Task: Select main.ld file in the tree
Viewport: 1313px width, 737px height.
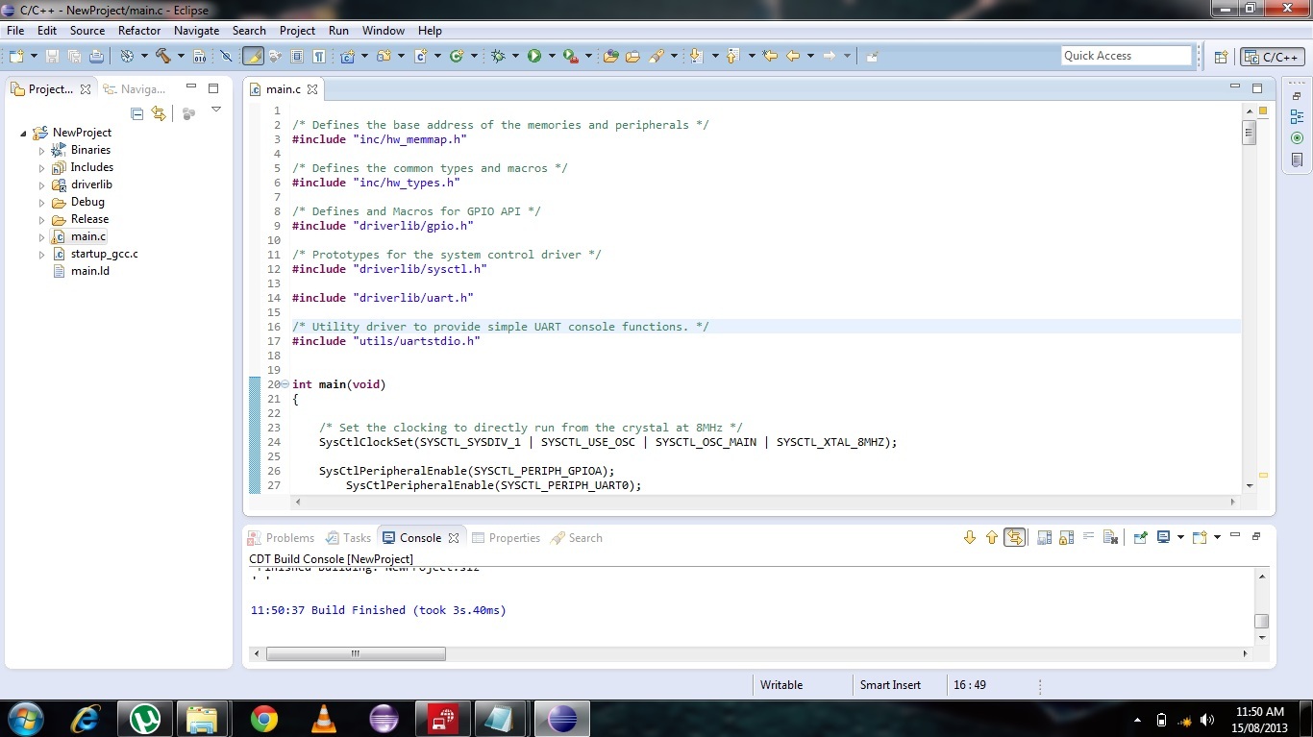Action: (x=89, y=271)
